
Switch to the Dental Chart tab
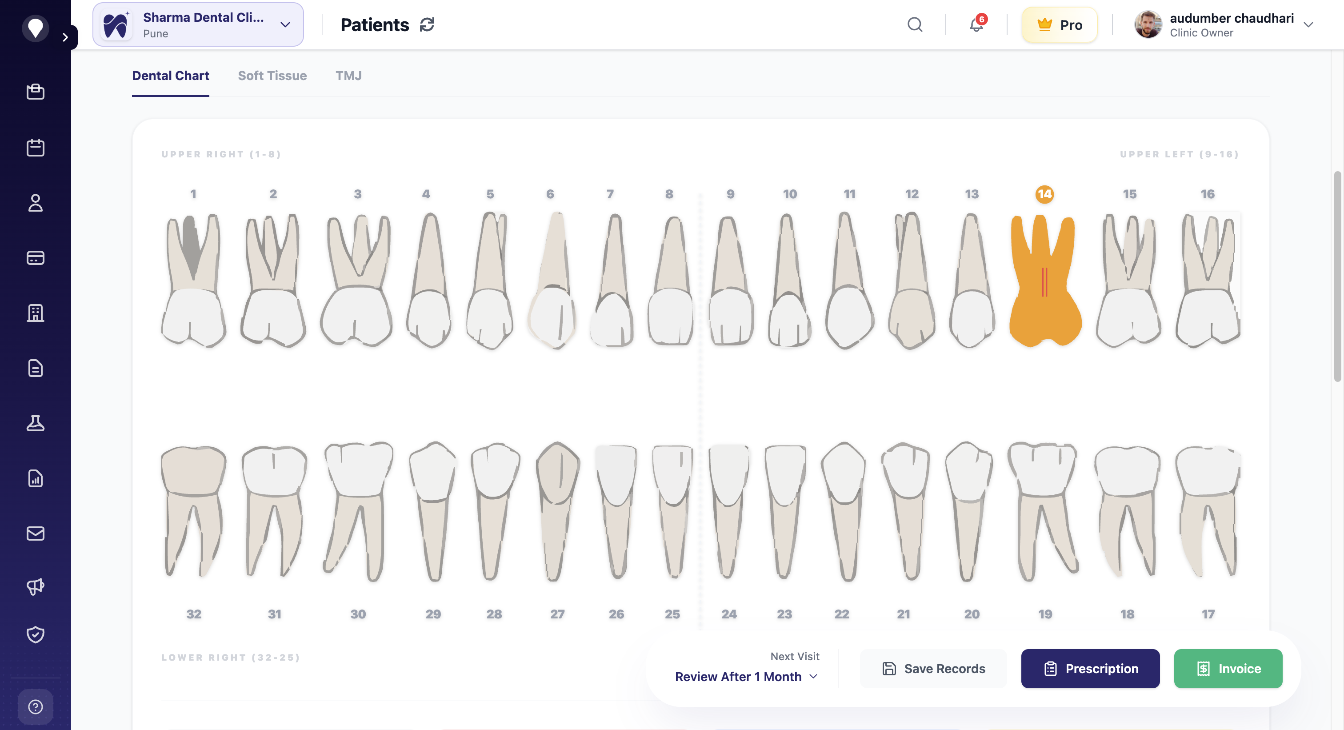[x=171, y=76]
